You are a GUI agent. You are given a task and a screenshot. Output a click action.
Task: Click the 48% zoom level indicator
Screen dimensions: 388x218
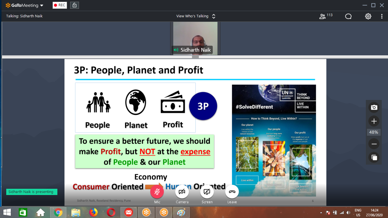pos(374,132)
